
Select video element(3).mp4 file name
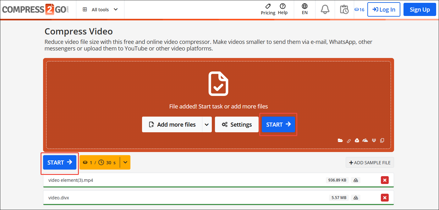click(71, 180)
